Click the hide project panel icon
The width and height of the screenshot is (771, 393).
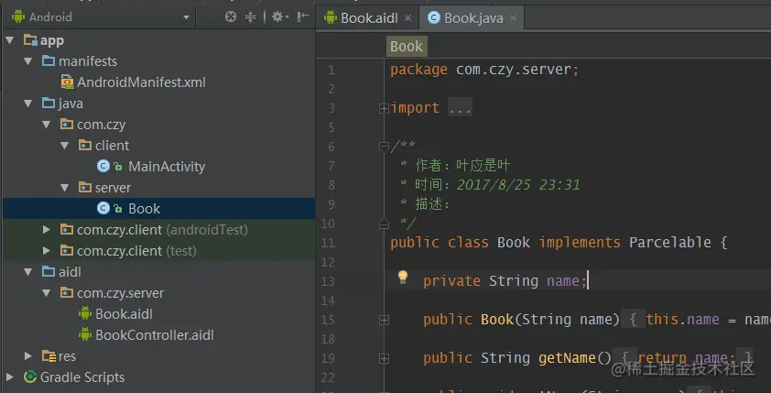303,17
